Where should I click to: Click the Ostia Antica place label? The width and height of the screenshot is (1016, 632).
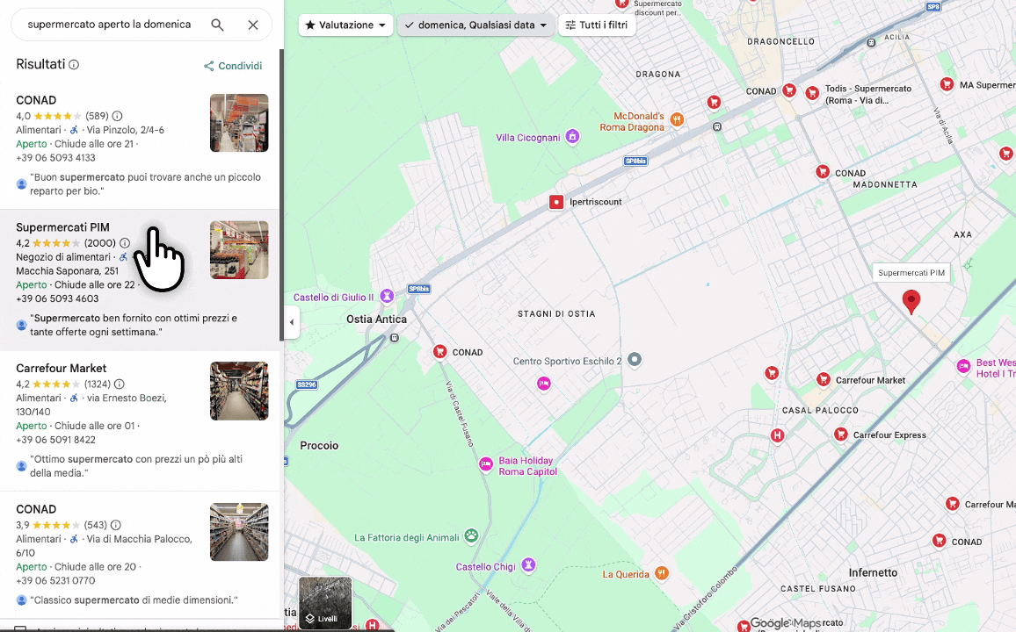[x=376, y=319]
